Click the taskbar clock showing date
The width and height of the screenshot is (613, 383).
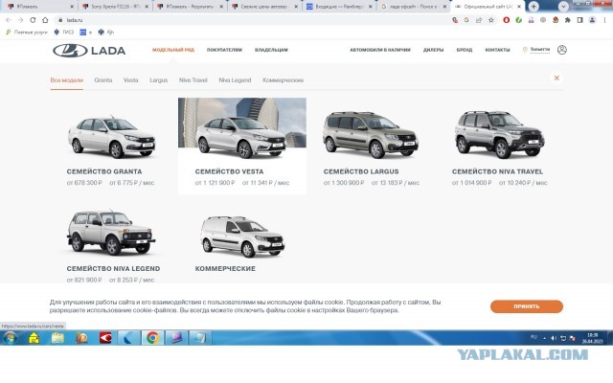[x=592, y=338]
